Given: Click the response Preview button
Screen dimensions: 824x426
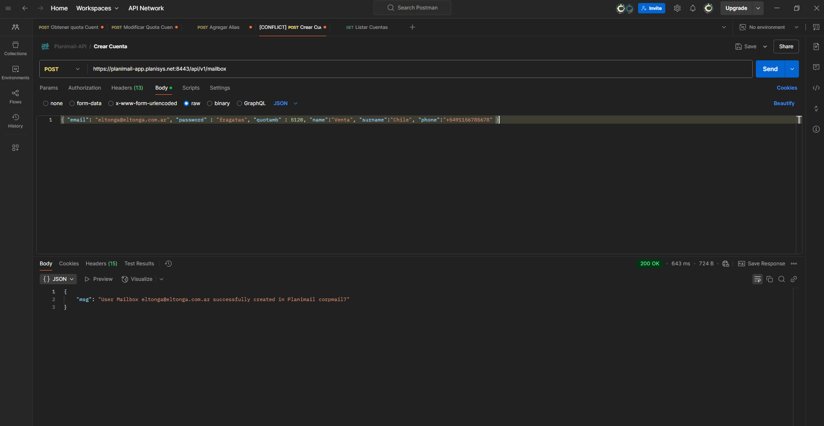Looking at the screenshot, I should tap(99, 279).
